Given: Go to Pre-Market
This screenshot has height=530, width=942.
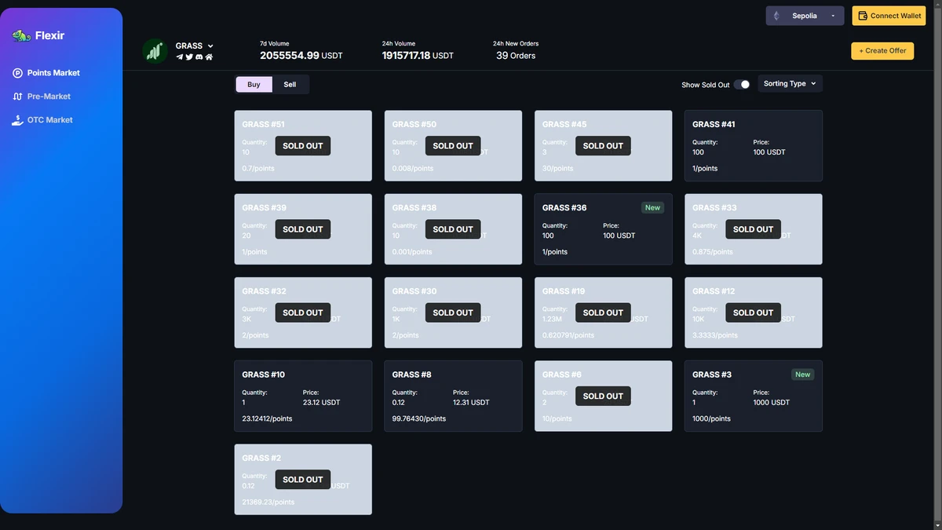Looking at the screenshot, I should pos(49,97).
